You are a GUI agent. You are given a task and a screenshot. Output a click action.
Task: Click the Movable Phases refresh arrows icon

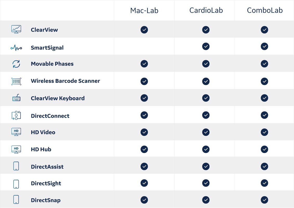click(16, 64)
